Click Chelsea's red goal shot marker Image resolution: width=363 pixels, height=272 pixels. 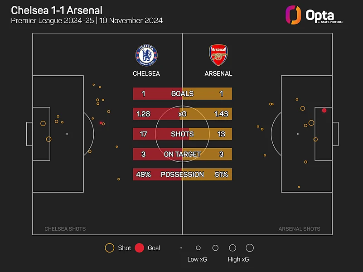[101, 123]
